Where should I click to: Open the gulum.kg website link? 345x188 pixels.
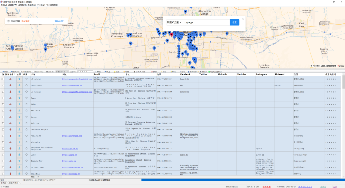point(70,149)
